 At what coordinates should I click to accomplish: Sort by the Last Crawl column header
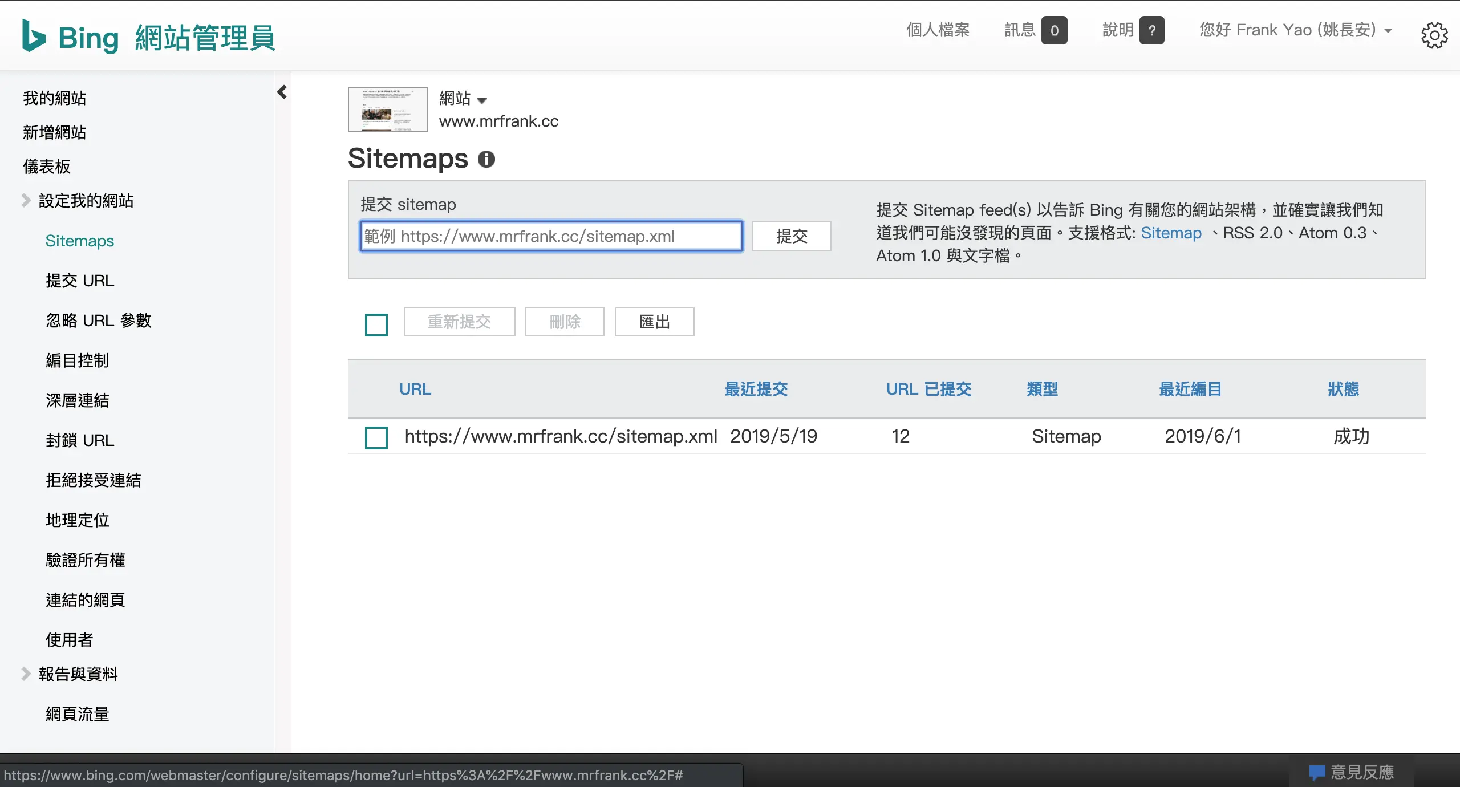[1191, 389]
